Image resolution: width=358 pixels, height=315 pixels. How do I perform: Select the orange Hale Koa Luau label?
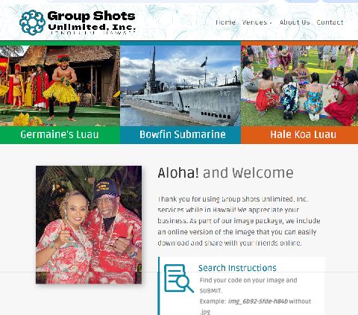[300, 134]
